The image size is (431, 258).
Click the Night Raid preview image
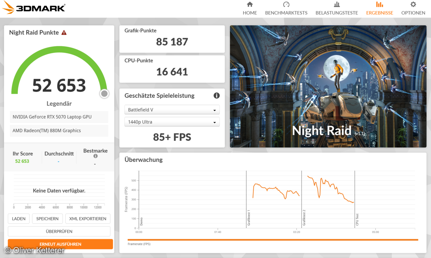[x=328, y=86]
